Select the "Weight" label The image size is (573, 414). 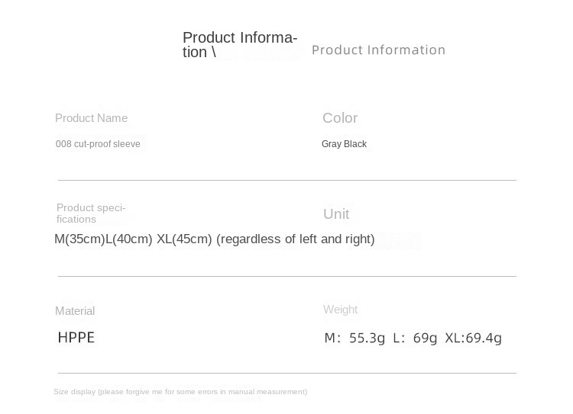pos(340,310)
